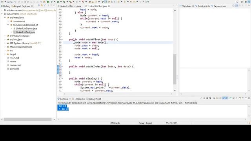Click the External Tools run icon
Image resolution: width=251 pixels, height=141 pixels.
pyautogui.click(x=71, y=2)
